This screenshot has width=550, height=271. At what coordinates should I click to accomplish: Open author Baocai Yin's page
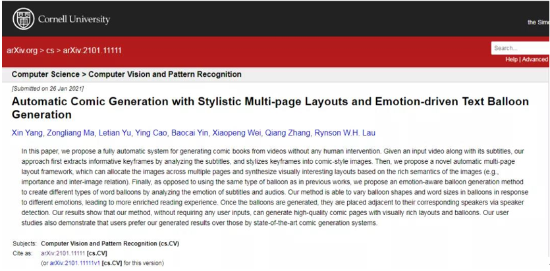pos(190,133)
